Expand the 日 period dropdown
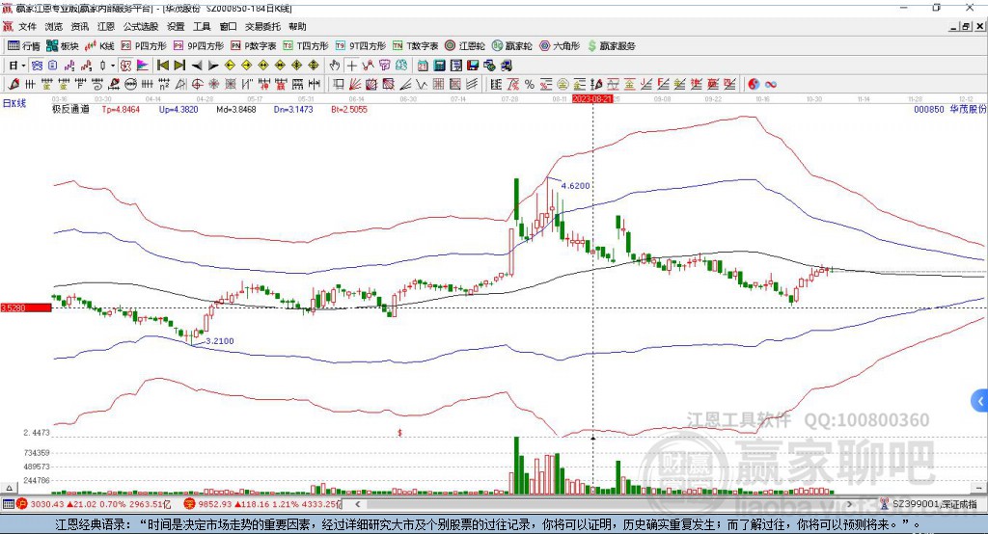The width and height of the screenshot is (988, 534). pos(23,66)
